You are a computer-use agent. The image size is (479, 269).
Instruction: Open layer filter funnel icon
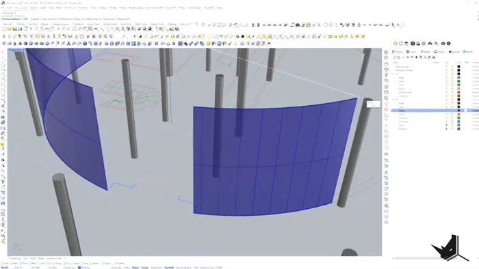421,57
